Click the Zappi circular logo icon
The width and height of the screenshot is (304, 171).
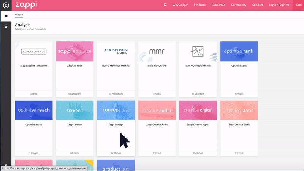pyautogui.click(x=6, y=5)
